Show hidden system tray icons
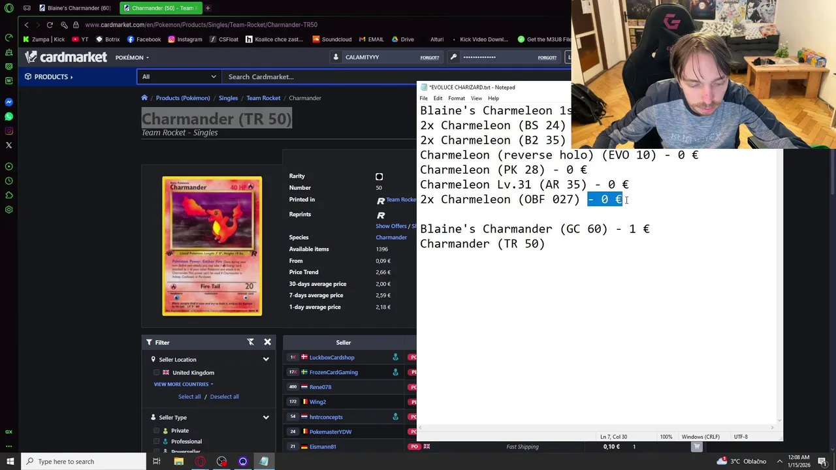The height and width of the screenshot is (470, 836). pos(779,462)
